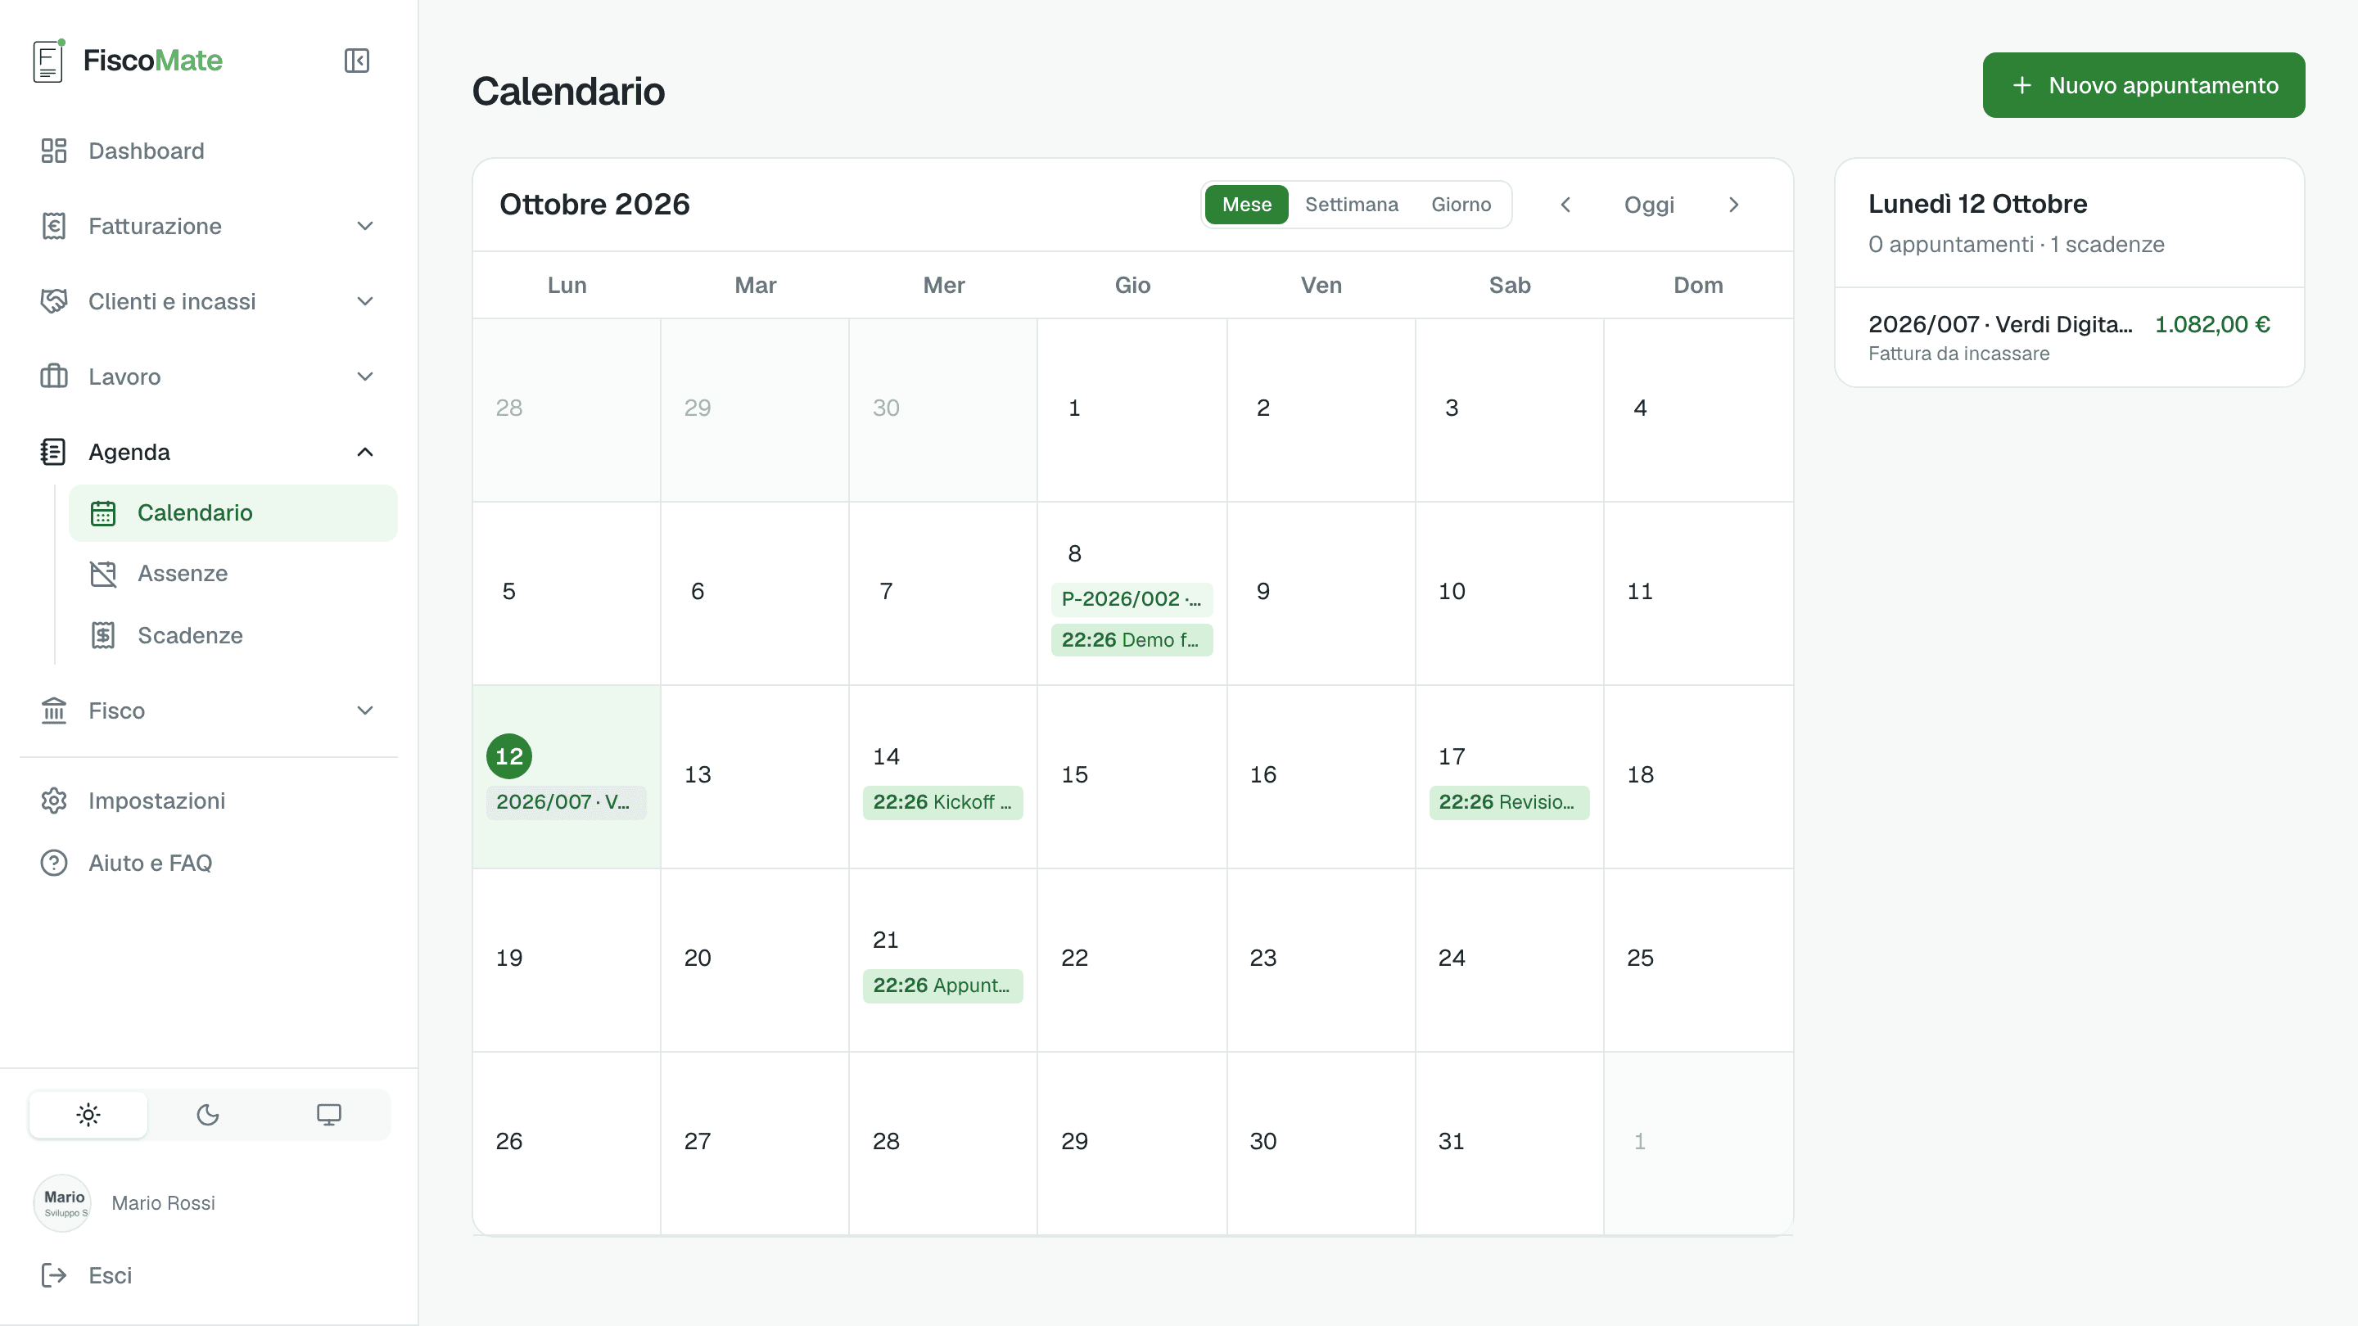This screenshot has height=1326, width=2358.
Task: Jump to today with Oggi button
Action: coord(1649,205)
